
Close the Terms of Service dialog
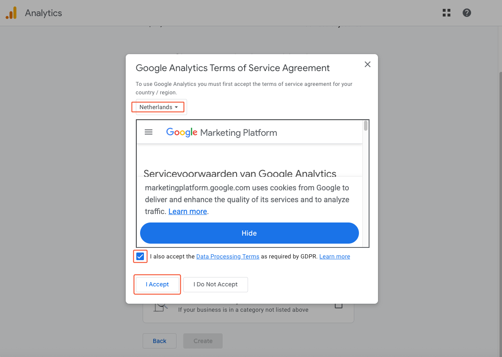367,64
